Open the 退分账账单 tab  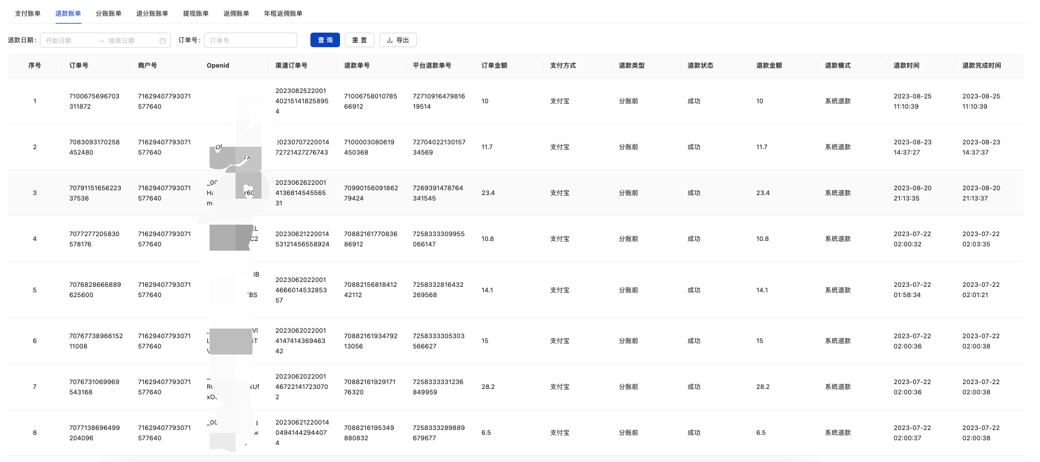click(152, 13)
